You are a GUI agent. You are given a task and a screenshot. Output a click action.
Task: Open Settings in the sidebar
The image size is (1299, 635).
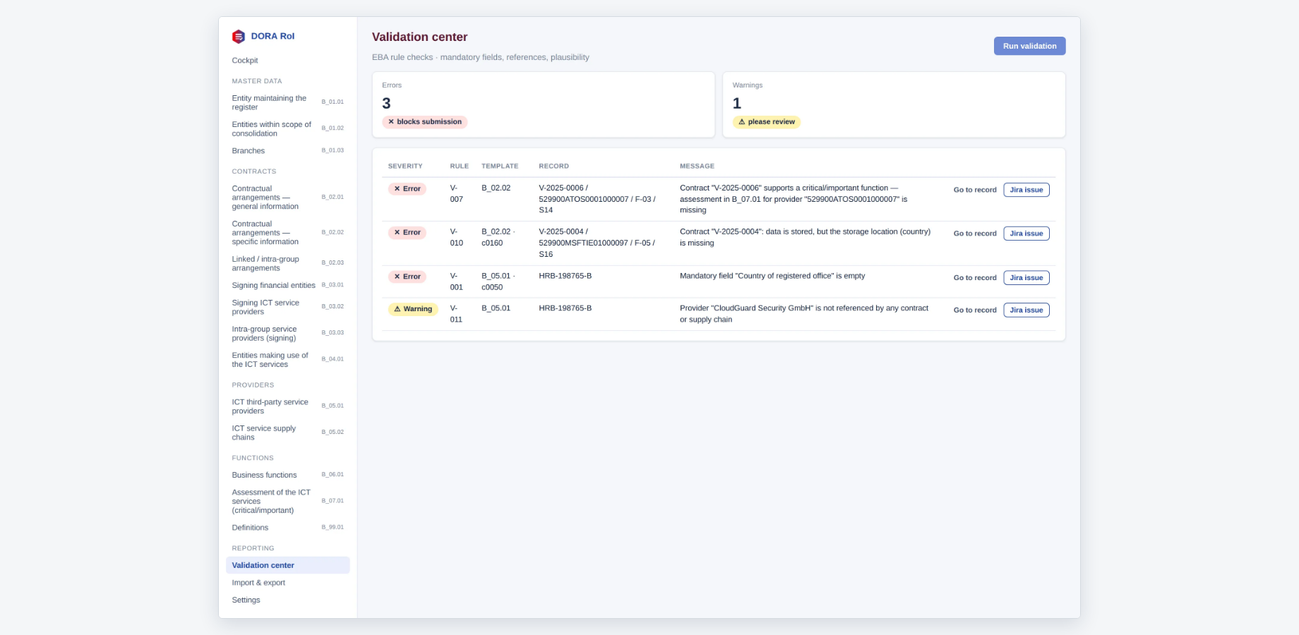coord(287,600)
